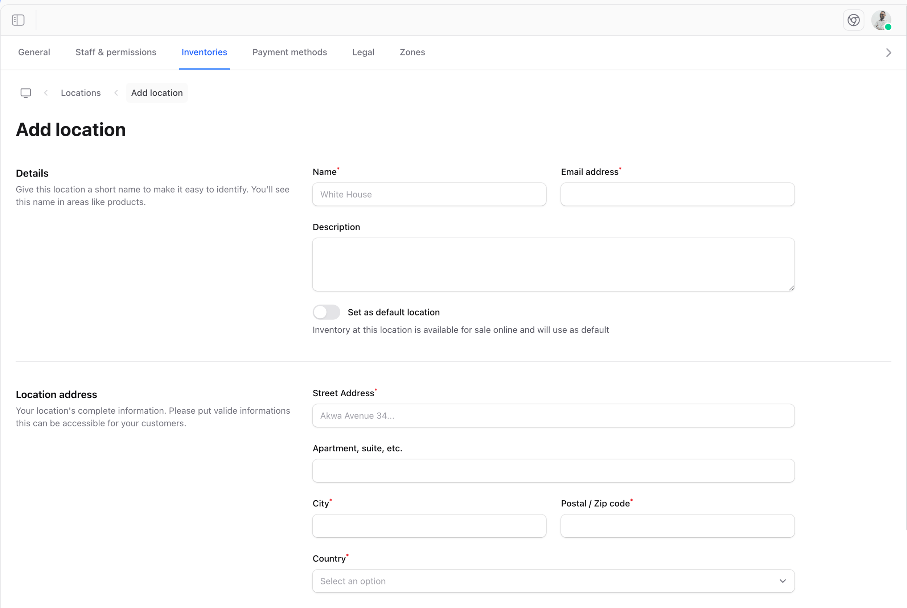Switch to the General tab

34,52
